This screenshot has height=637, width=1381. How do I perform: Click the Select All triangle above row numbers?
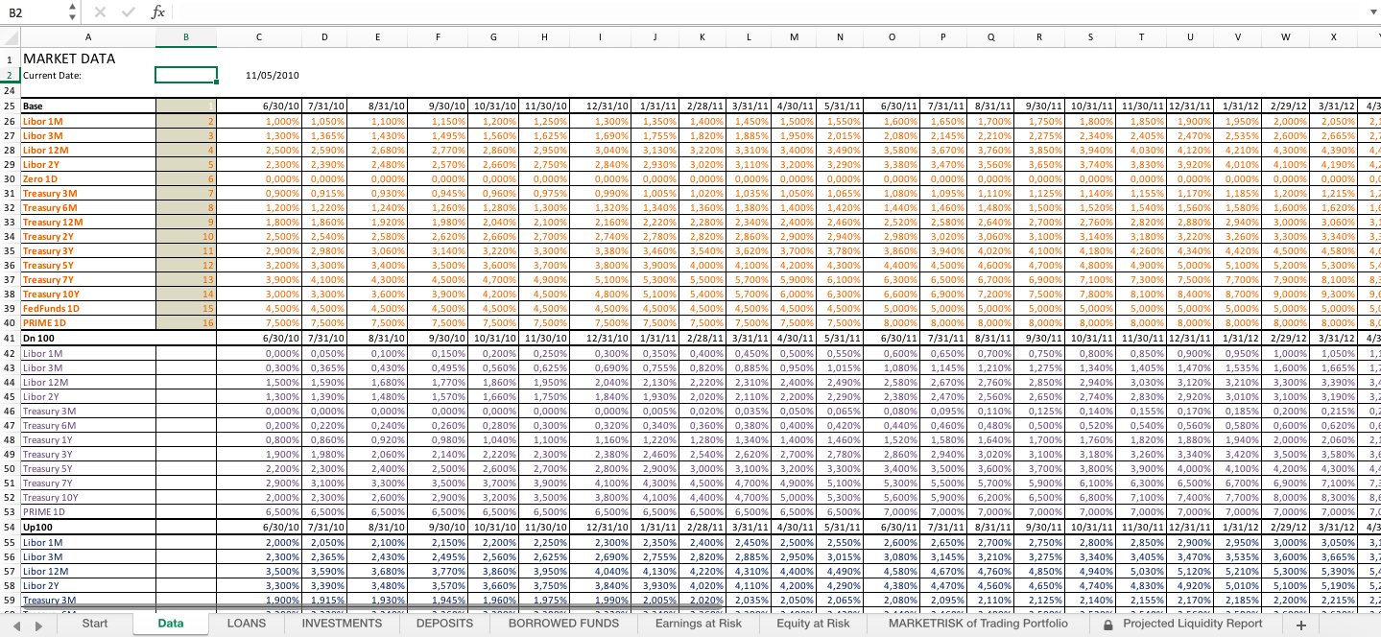pos(9,38)
